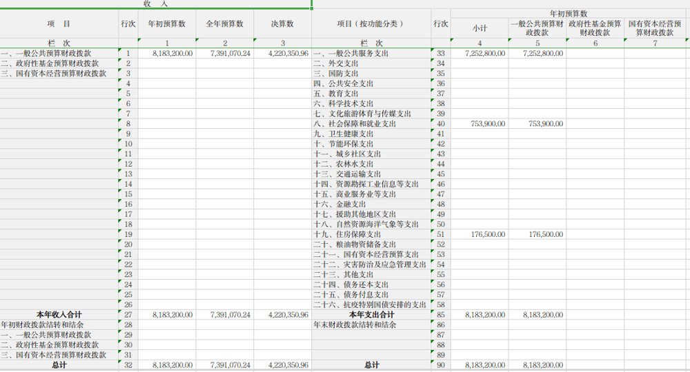Select expenditure item 四、公共安全支出
Viewport: 690px width, 372px height.
[x=371, y=83]
